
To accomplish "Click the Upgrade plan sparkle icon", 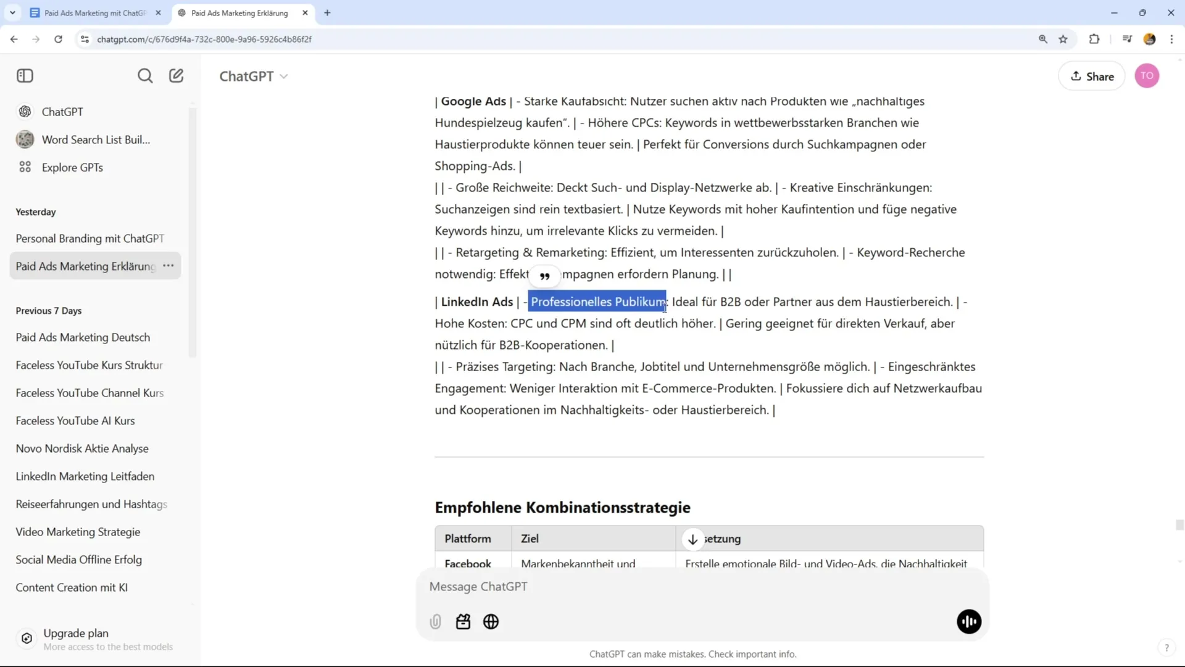I will (x=27, y=639).
